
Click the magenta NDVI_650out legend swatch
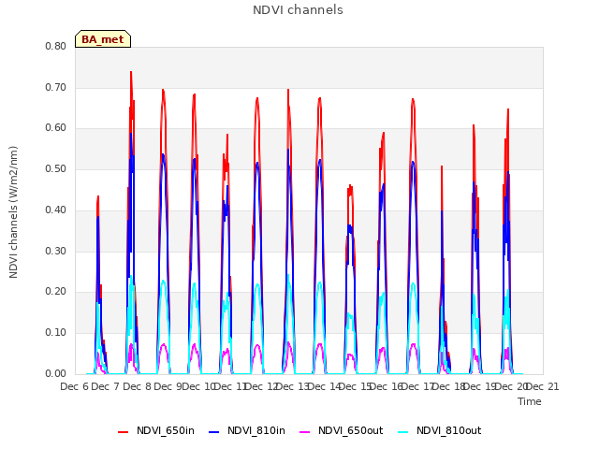[x=305, y=432]
